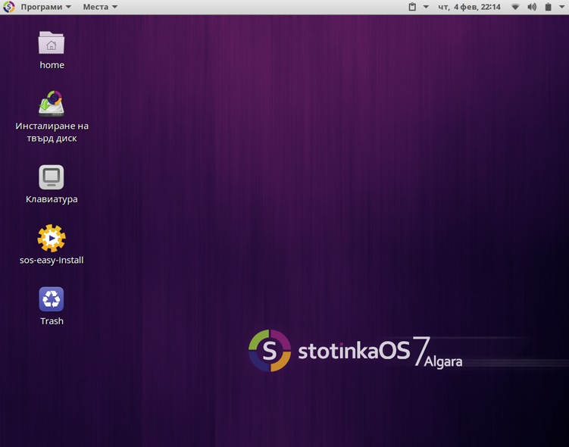Click the stotinkaOS logo in the top panel
Screen dimensions: 569x447
[x=8, y=7]
